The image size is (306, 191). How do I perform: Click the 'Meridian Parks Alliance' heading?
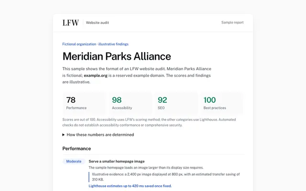click(117, 56)
